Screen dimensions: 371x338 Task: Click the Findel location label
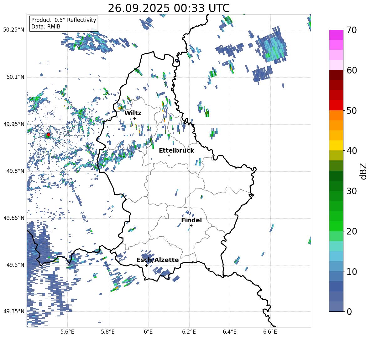191,220
